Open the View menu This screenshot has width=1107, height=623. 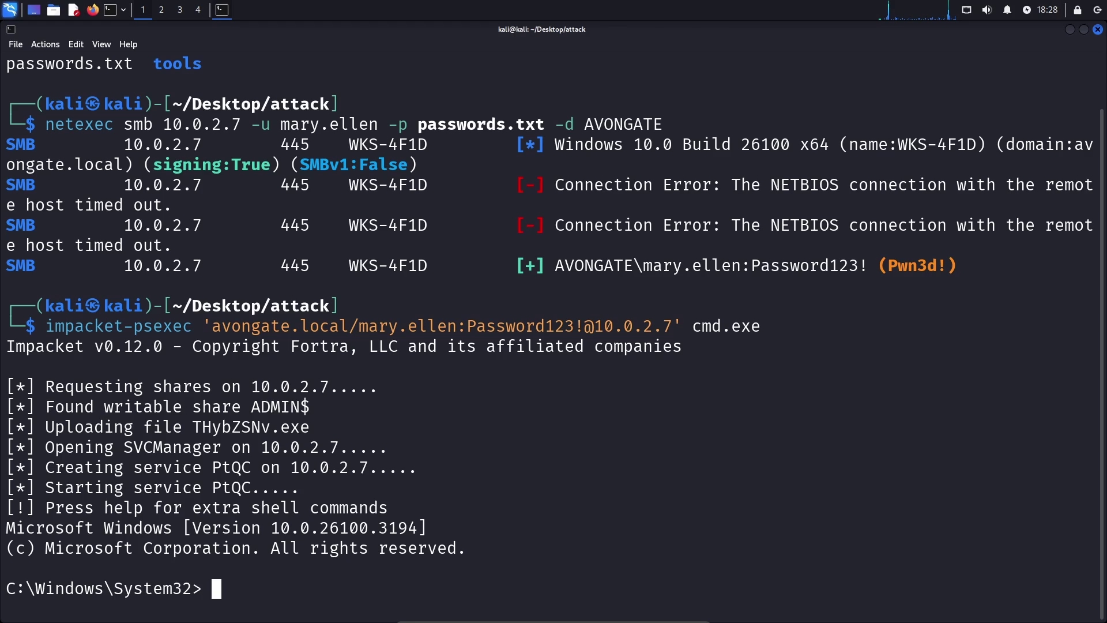[101, 44]
